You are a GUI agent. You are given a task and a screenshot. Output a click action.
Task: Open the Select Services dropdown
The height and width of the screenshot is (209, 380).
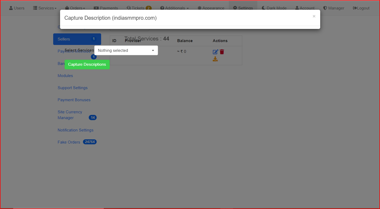(126, 50)
